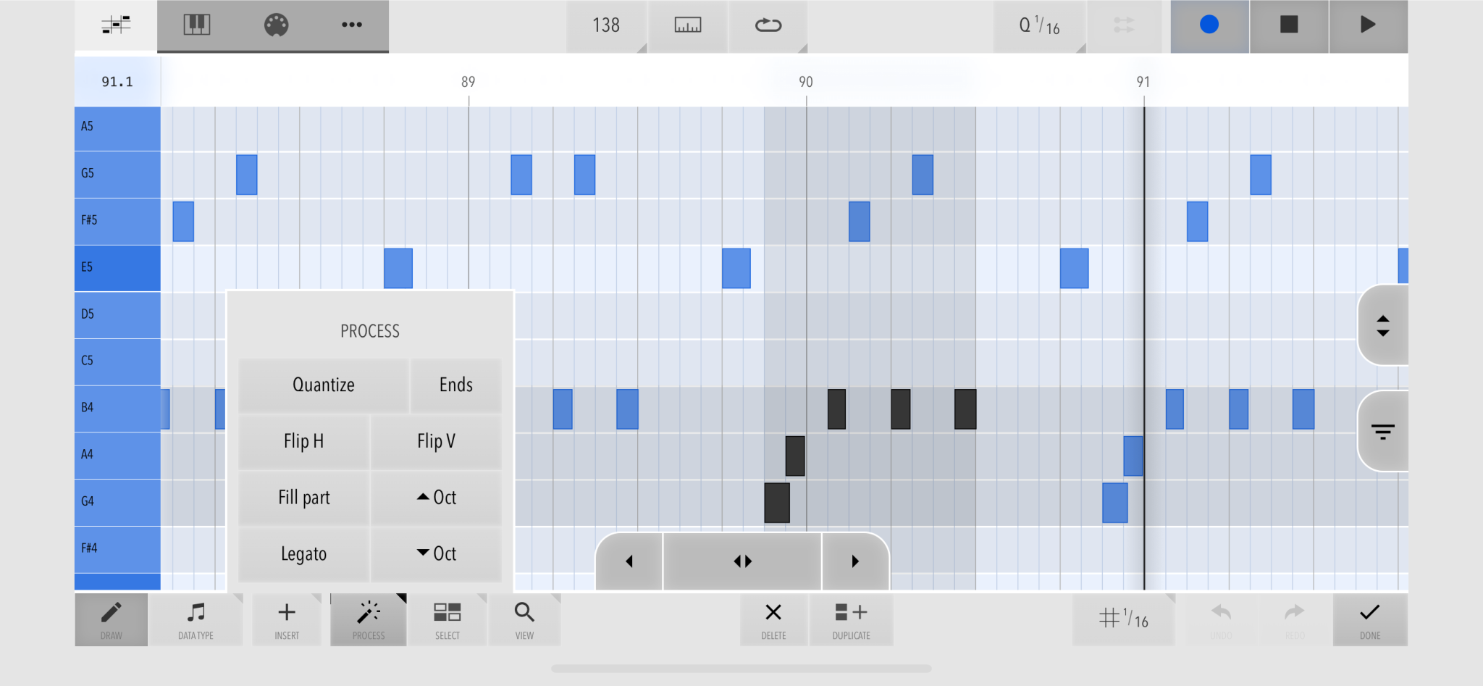Click the Quantize button
Viewport: 1483px width, 686px height.
coord(324,385)
